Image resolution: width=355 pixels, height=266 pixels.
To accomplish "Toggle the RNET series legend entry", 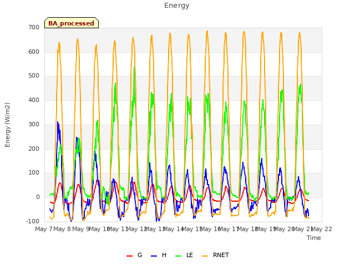I will [215, 255].
